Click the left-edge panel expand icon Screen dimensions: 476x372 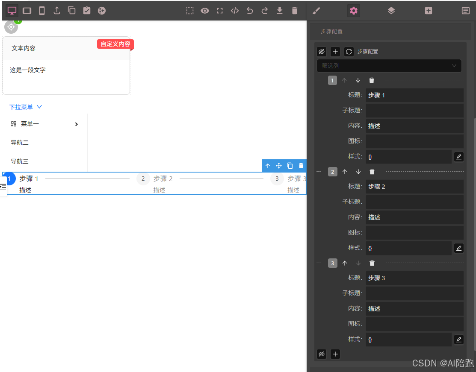pos(3,187)
